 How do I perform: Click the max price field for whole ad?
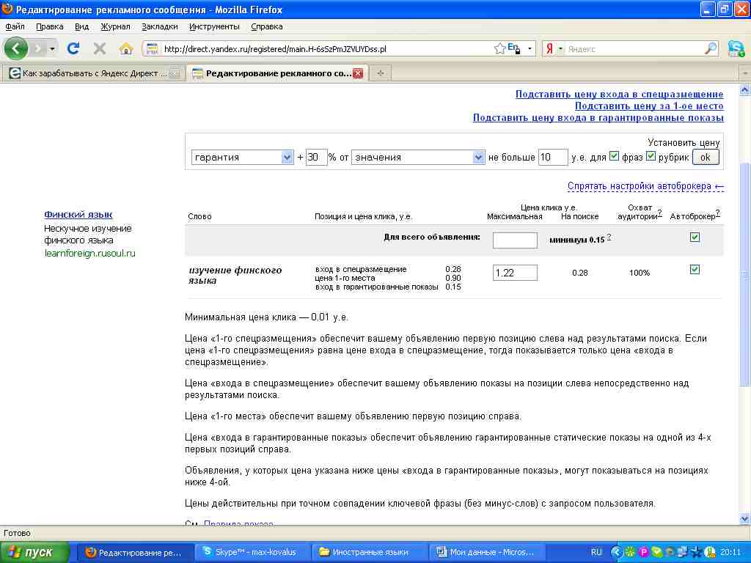pos(515,240)
